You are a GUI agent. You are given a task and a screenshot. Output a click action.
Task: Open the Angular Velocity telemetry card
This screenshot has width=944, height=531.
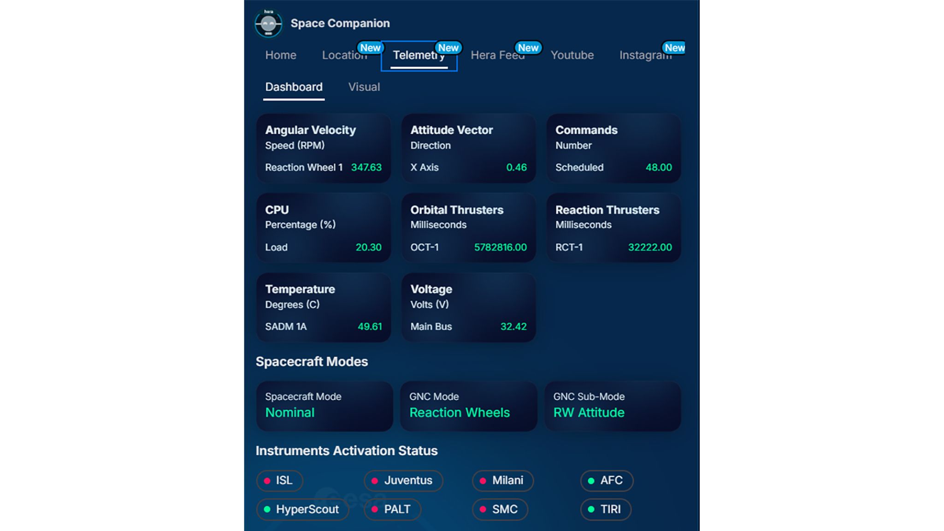coord(323,148)
